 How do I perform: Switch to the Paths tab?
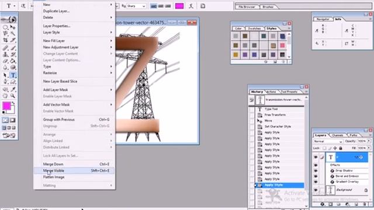coord(353,135)
